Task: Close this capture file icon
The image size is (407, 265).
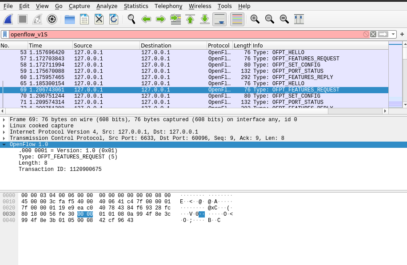Action: pos(99,19)
